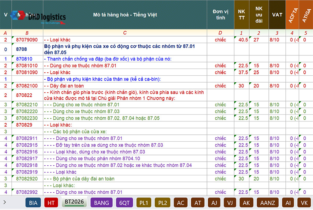Open the AANZ sheet tab
The image size is (313, 210).
[267, 203]
